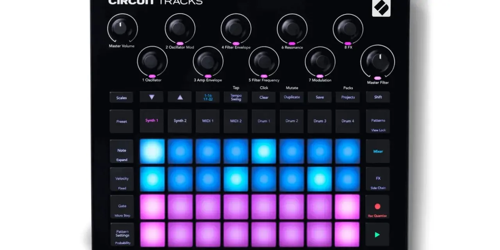Click the 6 Resonance knob

coord(292,28)
